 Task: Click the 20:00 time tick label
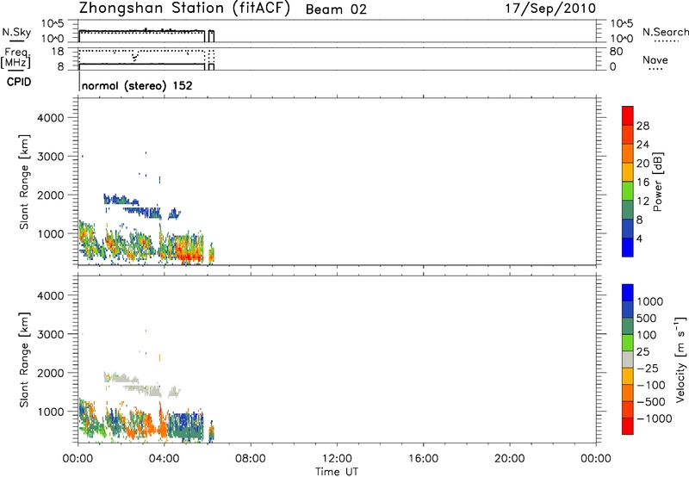(x=509, y=459)
